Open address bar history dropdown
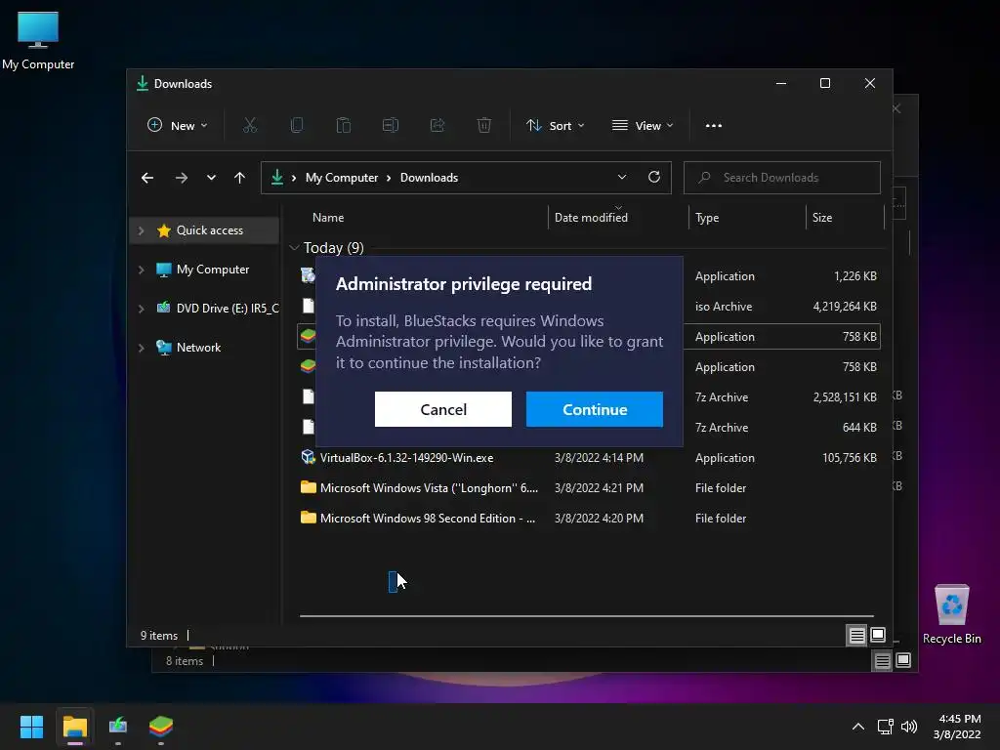This screenshot has height=750, width=1000. [x=622, y=178]
